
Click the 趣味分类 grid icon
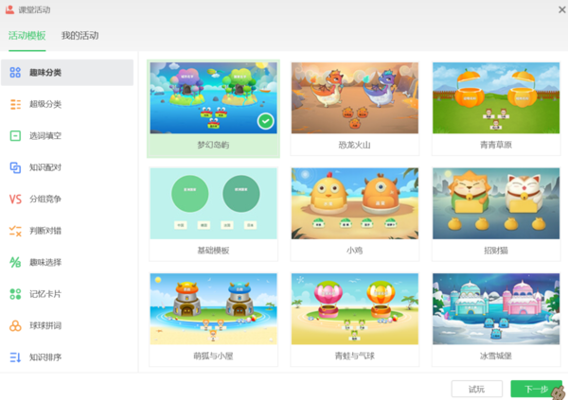(15, 73)
